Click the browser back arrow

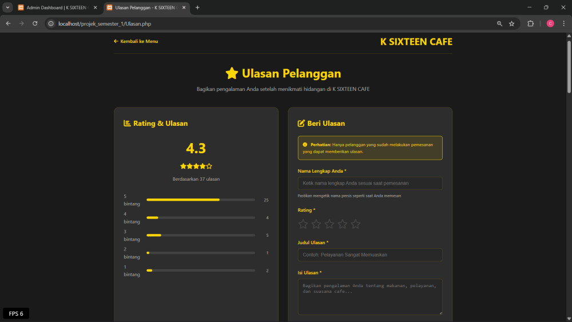(8, 23)
